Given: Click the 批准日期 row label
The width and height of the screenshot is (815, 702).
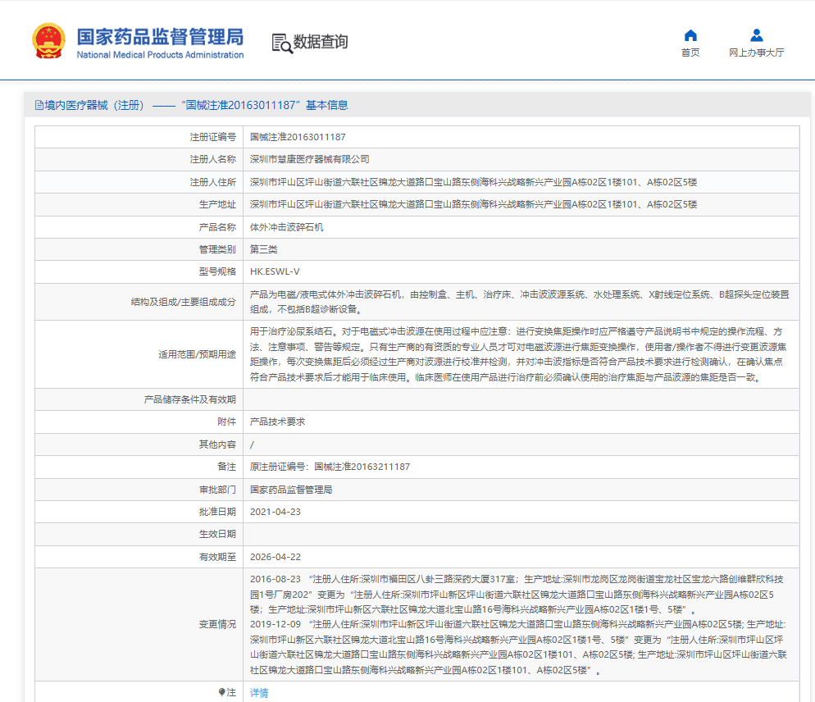Looking at the screenshot, I should coord(217,512).
